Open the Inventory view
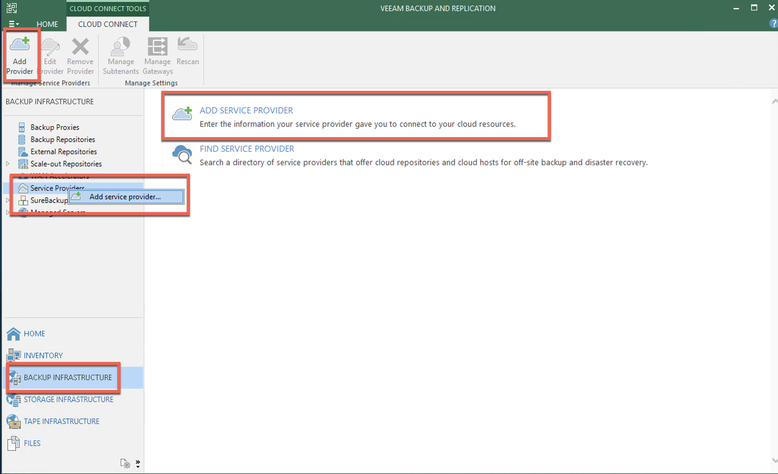Screen dimensions: 778x474 coord(43,355)
